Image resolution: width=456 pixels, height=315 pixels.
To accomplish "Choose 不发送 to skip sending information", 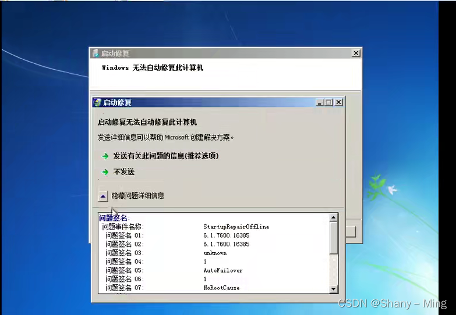I will coord(124,172).
